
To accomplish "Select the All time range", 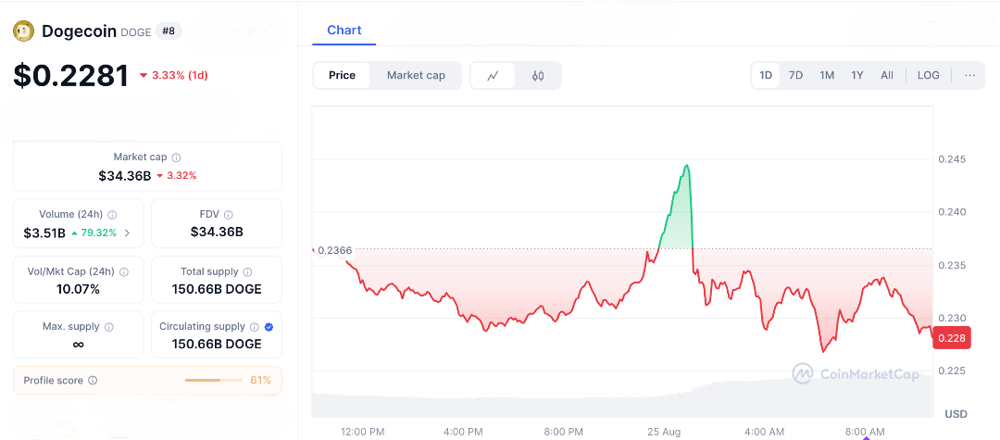I will [886, 75].
